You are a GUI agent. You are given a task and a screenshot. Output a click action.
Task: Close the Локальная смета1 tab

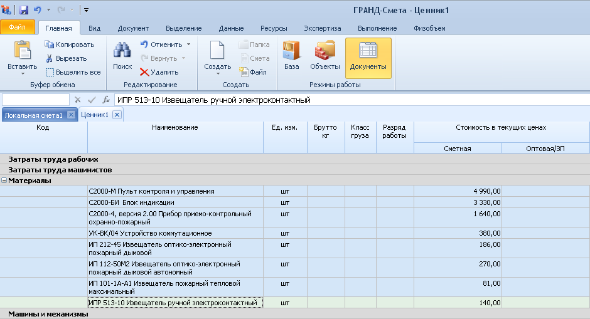(x=71, y=115)
